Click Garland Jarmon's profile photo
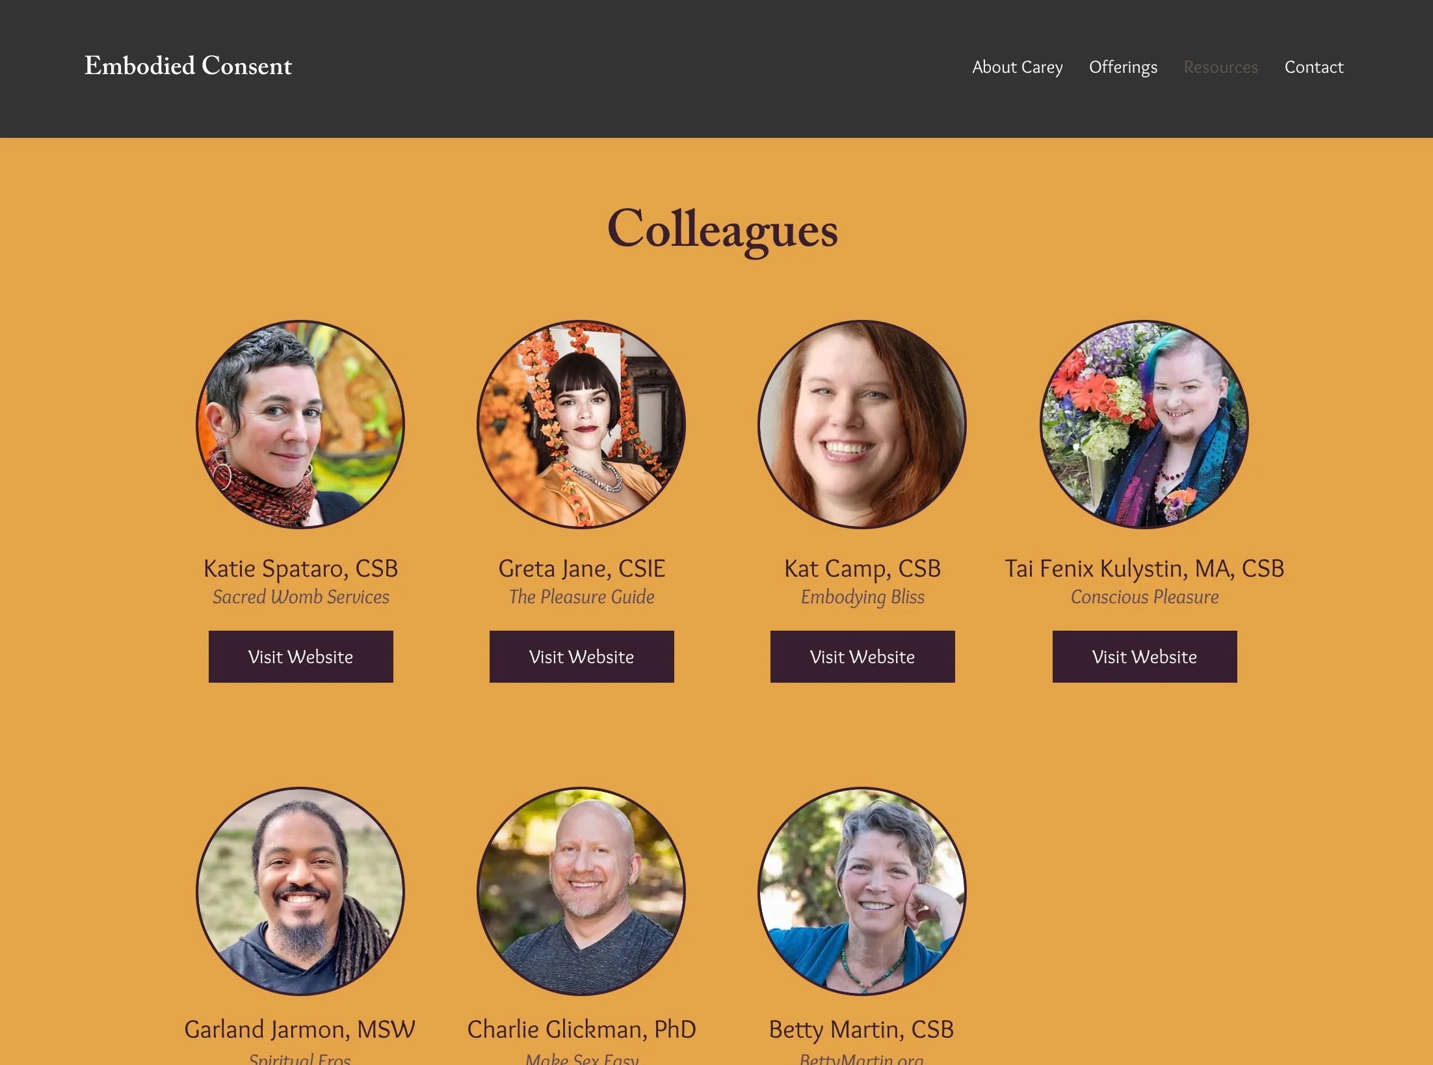Viewport: 1433px width, 1065px height. pos(300,891)
